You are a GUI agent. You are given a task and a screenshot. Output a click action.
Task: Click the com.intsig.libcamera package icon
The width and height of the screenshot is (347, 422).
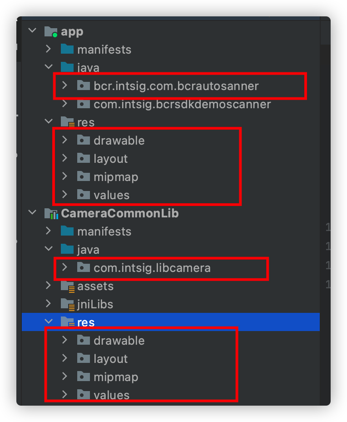pyautogui.click(x=83, y=268)
